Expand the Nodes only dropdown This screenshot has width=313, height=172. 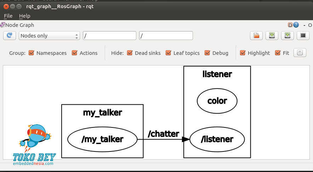(x=49, y=36)
